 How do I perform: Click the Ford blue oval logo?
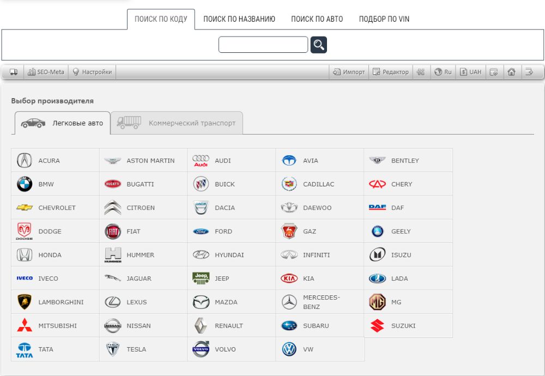pos(201,232)
